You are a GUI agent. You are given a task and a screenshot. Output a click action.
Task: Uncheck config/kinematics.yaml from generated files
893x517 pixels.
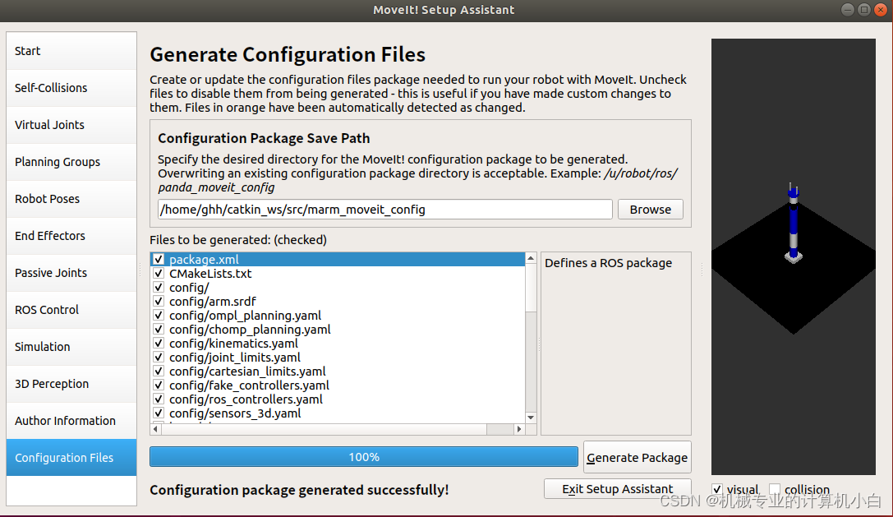[x=158, y=343]
